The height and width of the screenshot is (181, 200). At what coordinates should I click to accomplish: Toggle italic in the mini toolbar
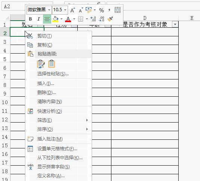point(39,19)
